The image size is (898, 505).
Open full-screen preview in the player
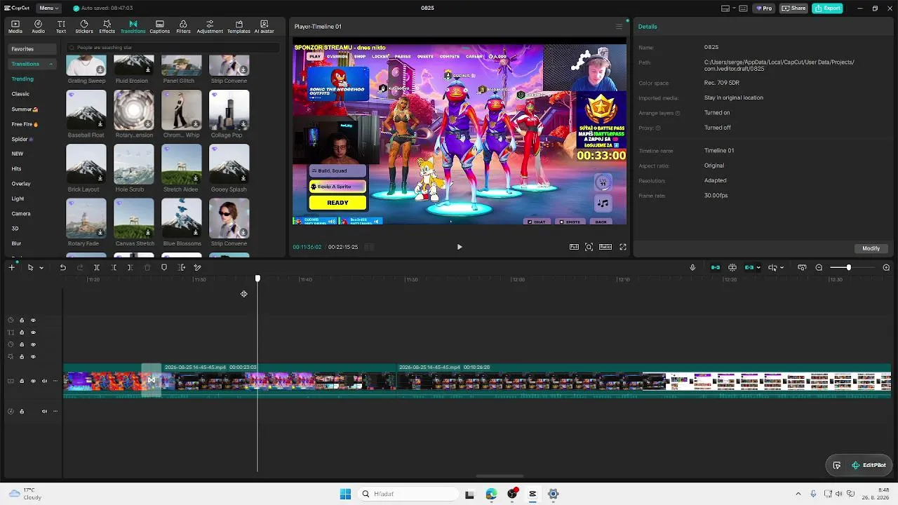pos(622,247)
